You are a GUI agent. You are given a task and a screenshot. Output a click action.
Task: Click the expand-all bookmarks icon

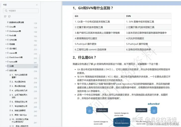[5, 16]
